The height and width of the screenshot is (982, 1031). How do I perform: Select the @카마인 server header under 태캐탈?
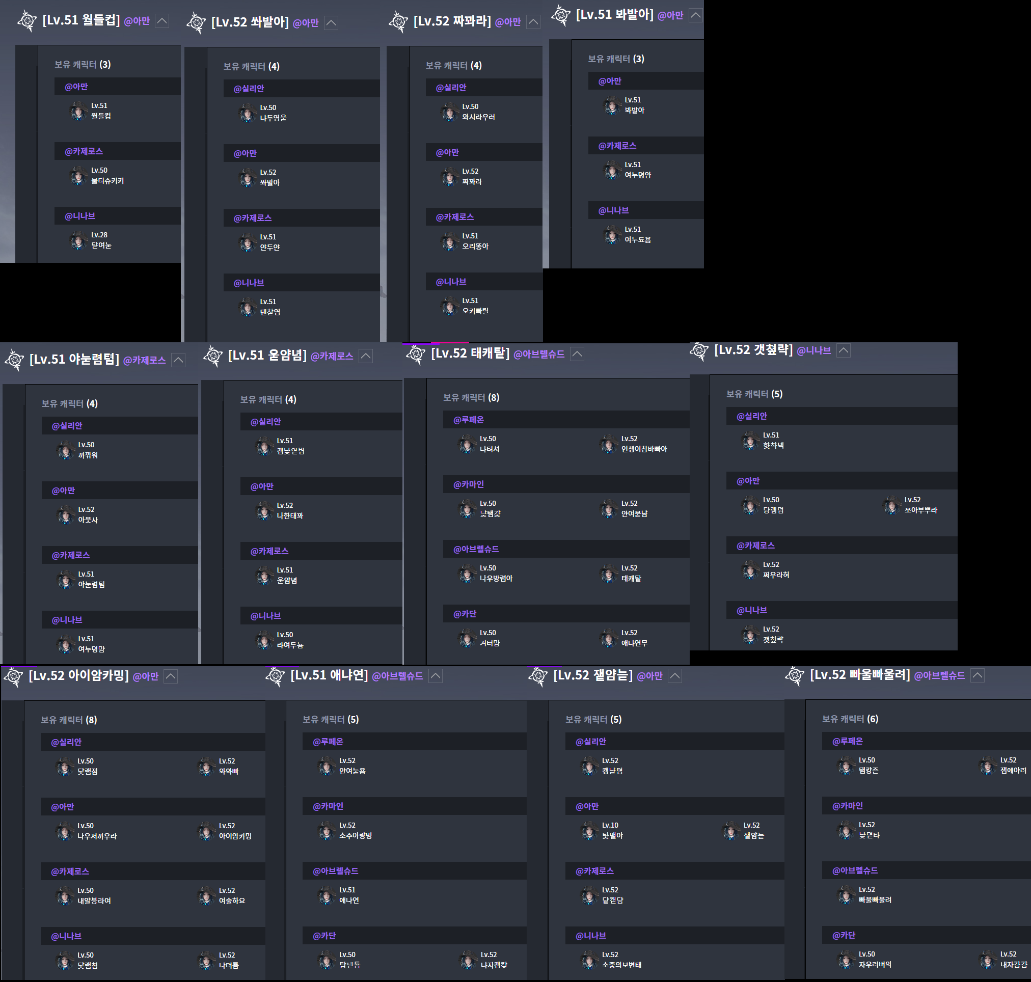[x=469, y=484]
